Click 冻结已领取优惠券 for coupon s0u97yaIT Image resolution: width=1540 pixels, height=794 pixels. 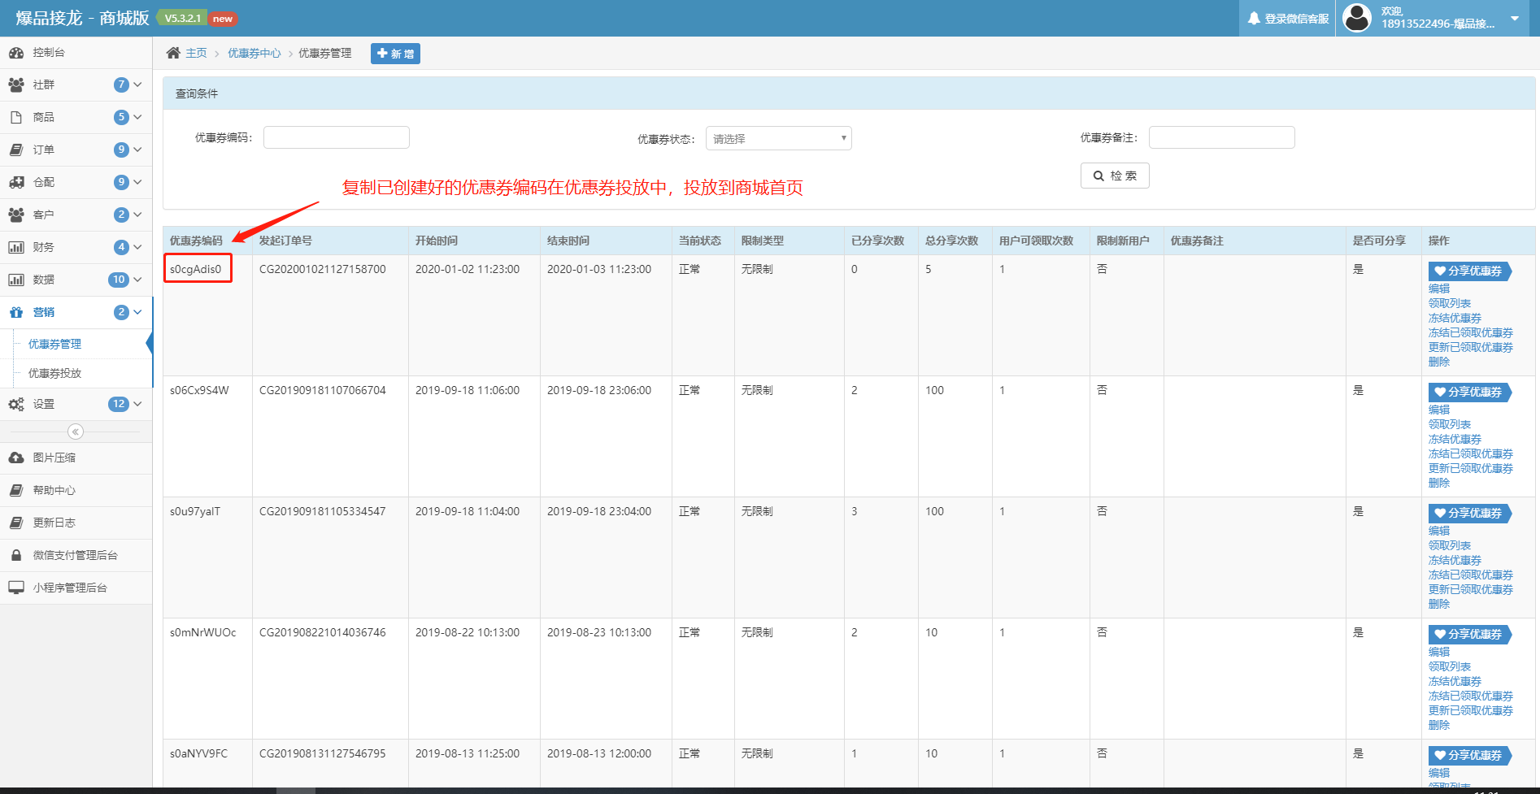[x=1471, y=575]
